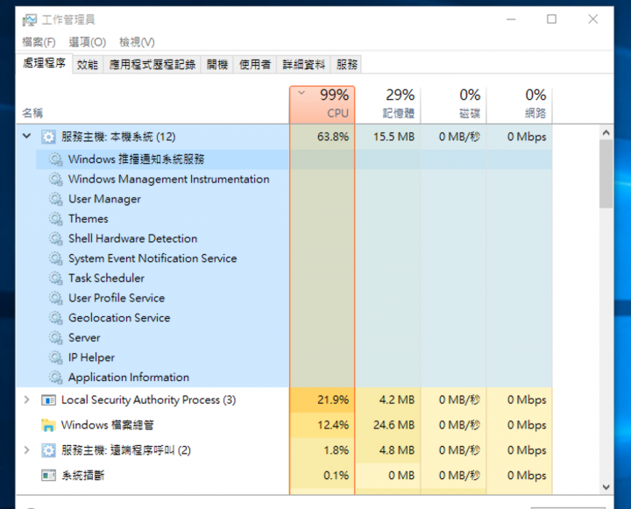Click the sort arrow in CPU column header

[301, 93]
